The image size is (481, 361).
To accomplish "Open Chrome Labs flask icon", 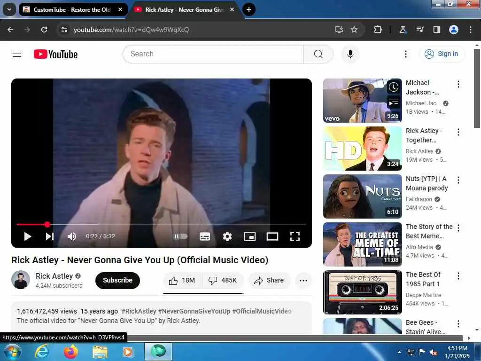I will 403,30.
